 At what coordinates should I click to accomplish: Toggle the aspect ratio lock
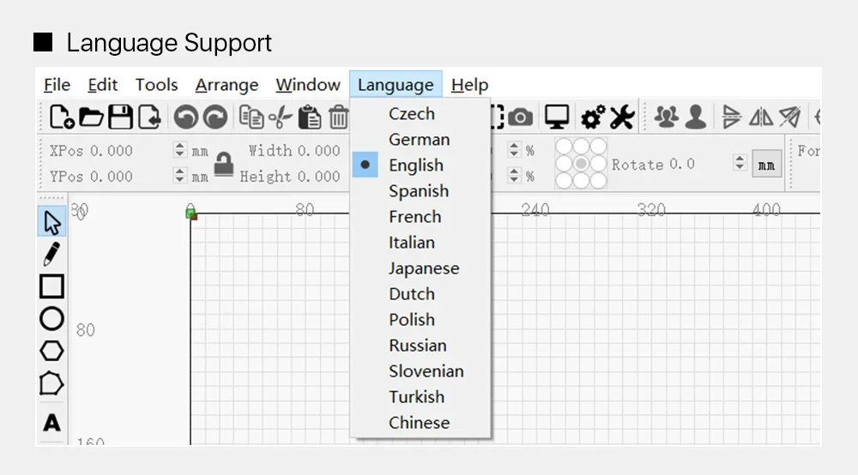point(224,163)
